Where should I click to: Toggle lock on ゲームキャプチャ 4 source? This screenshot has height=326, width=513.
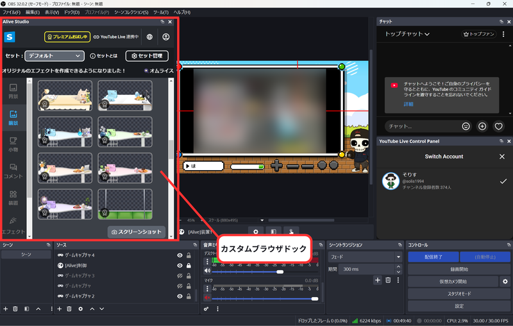click(x=189, y=255)
